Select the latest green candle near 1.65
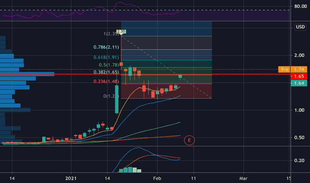The height and width of the screenshot is (183, 310). pos(180,77)
